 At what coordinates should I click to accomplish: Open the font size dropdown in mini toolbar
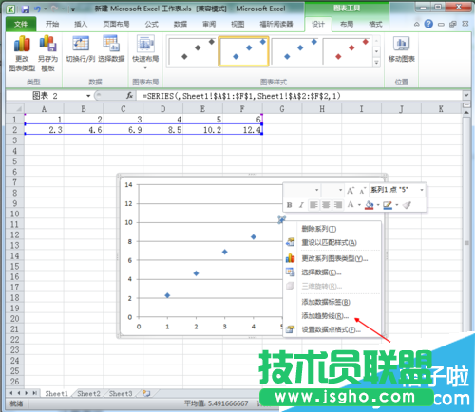click(340, 190)
